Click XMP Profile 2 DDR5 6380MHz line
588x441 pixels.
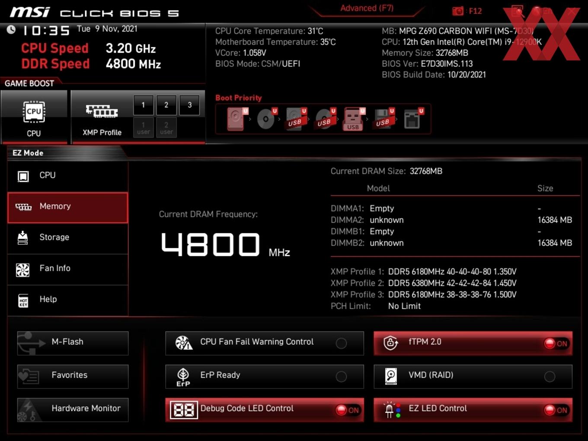(x=424, y=283)
